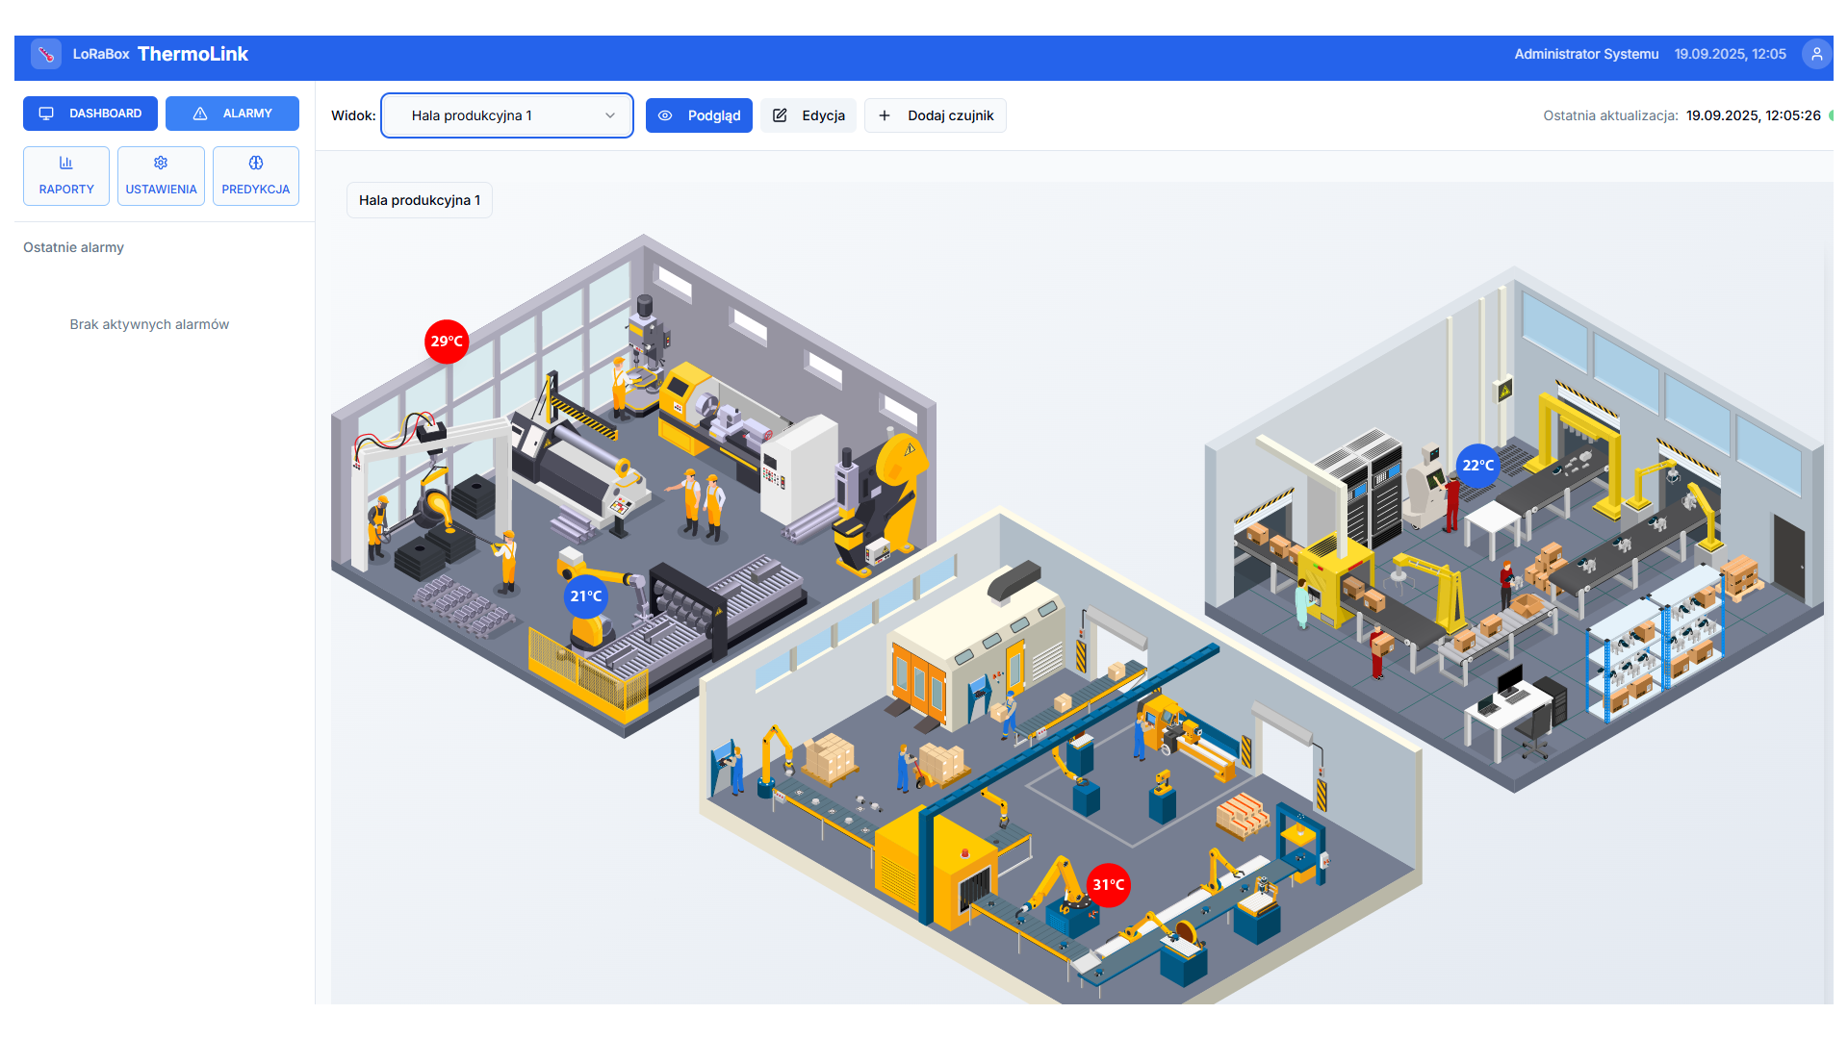Viewport: 1848px width, 1039px height.
Task: Switch to Edycja edit mode
Action: pyautogui.click(x=808, y=115)
